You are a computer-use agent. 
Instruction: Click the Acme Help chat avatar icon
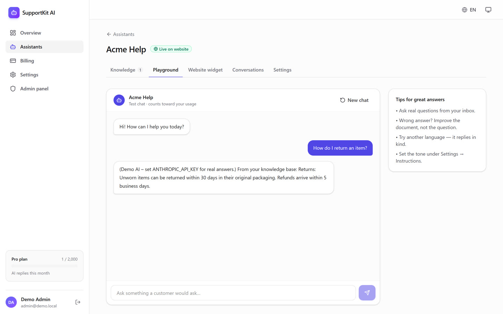point(119,100)
